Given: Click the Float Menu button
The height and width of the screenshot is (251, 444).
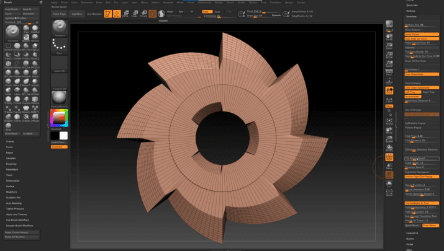Looking at the screenshot, I should [430, 225].
